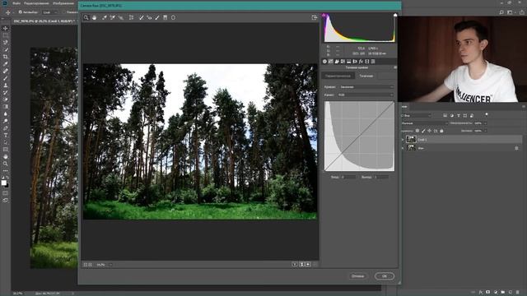This screenshot has width=527, height=296.
Task: Open the Detail panel icon
Action: pyautogui.click(x=337, y=62)
